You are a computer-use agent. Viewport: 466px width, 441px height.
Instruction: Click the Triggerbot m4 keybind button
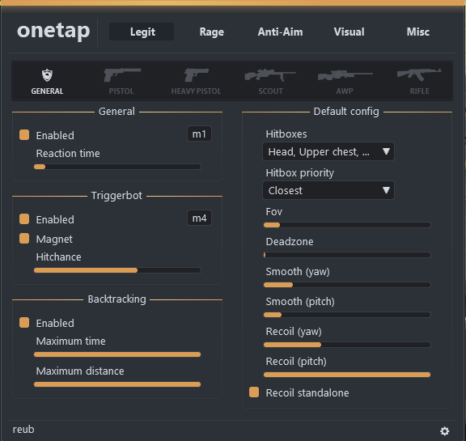[x=199, y=218]
